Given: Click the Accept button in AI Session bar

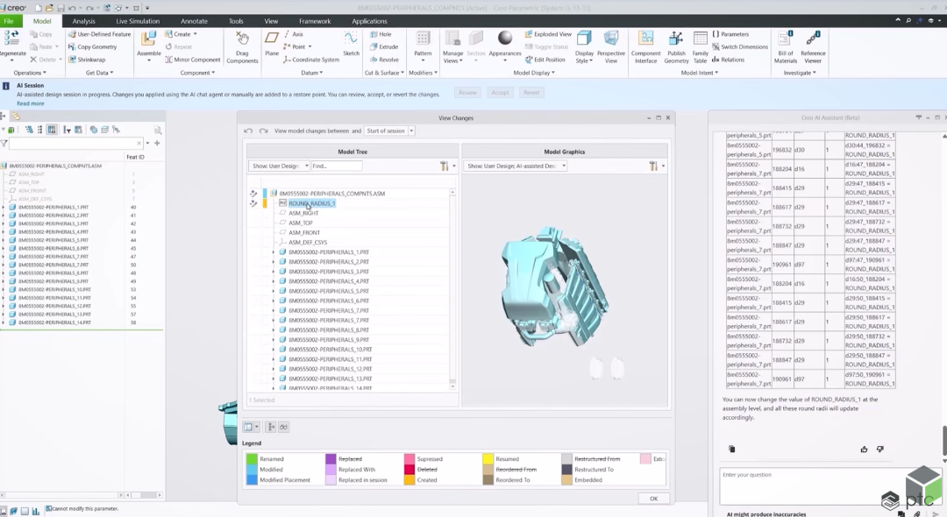Looking at the screenshot, I should (x=500, y=92).
